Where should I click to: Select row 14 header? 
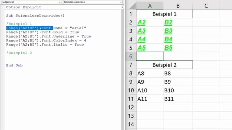[x=131, y=124]
